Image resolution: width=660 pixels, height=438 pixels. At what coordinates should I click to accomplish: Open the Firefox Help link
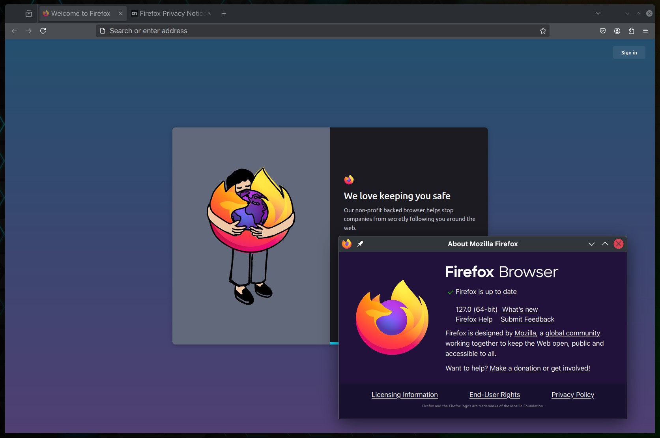[474, 319]
